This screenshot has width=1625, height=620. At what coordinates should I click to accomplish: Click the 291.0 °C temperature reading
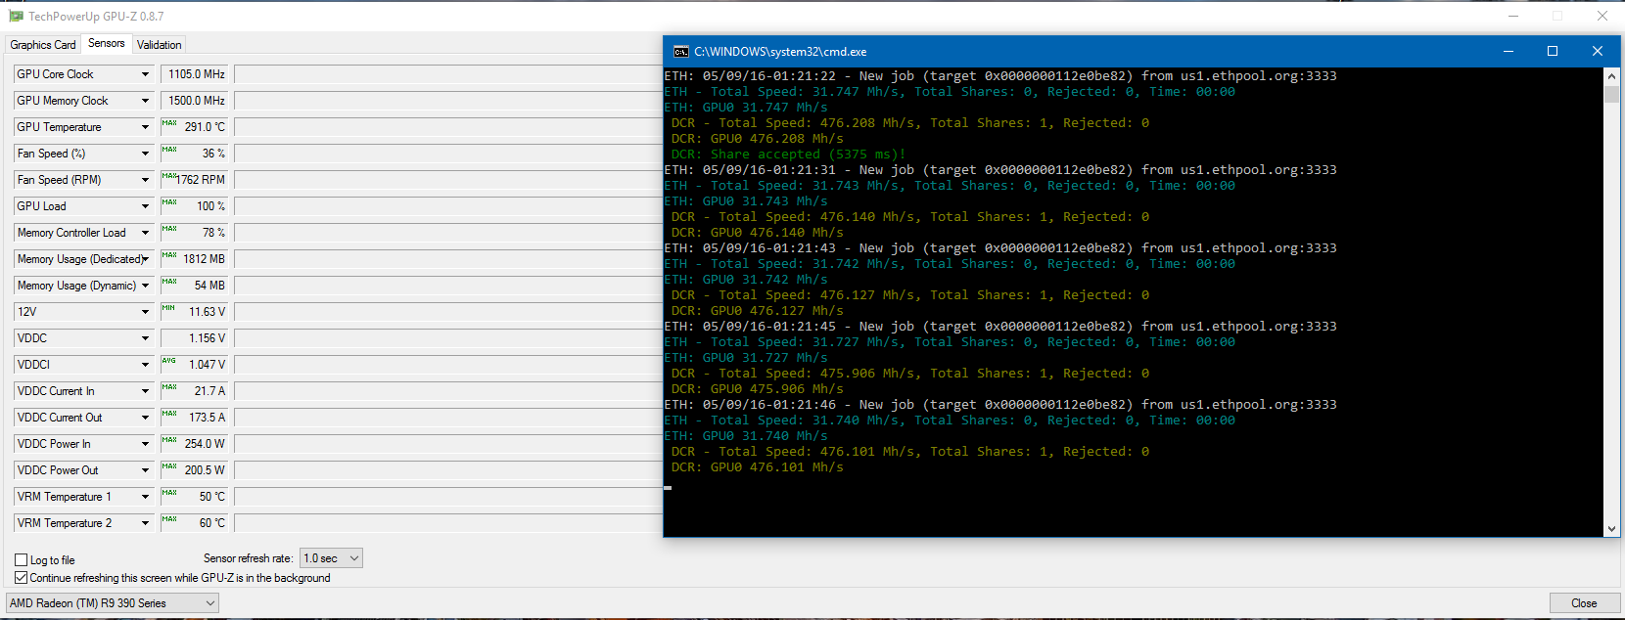(194, 127)
